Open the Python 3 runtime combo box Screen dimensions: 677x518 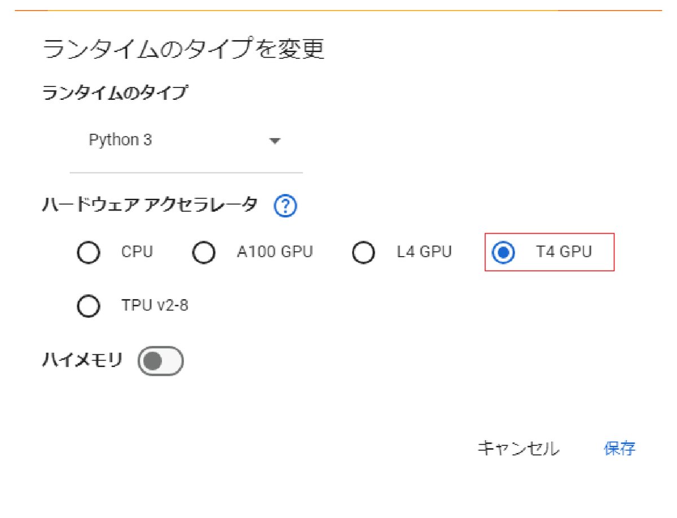click(x=186, y=141)
